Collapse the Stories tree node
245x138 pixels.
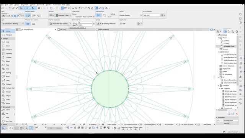[x=219, y=38]
